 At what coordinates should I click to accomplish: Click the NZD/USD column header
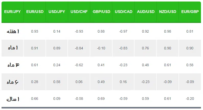coord(167,12)
